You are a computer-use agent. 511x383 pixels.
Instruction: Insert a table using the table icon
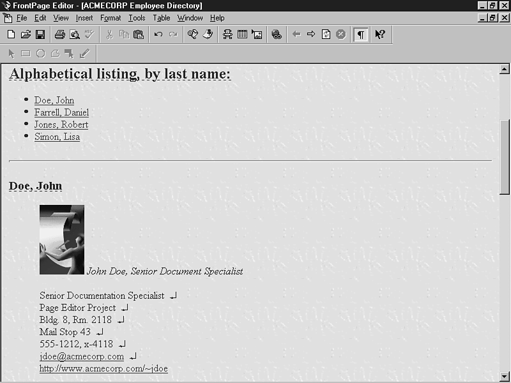242,34
